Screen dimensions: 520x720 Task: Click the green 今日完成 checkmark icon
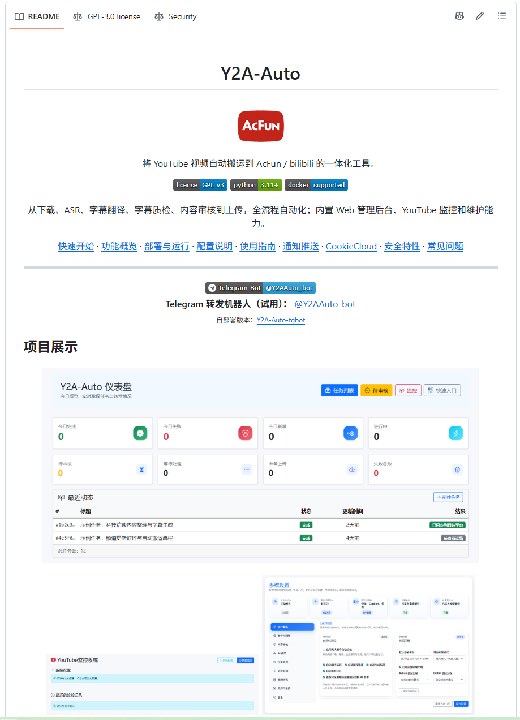pos(140,433)
